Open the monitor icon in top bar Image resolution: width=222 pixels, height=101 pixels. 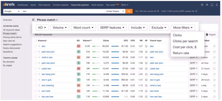click(x=212, y=5)
